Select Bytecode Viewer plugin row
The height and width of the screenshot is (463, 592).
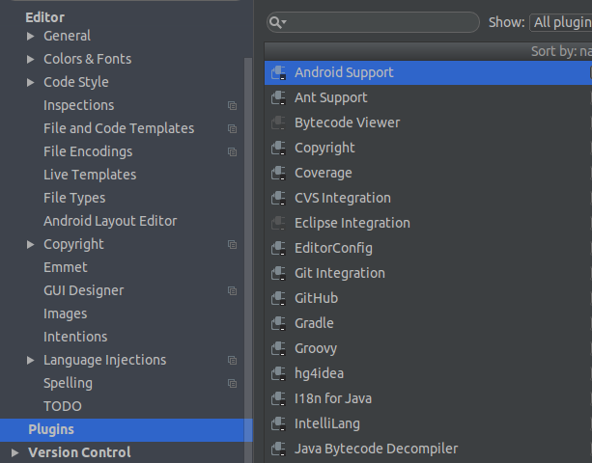pos(428,123)
